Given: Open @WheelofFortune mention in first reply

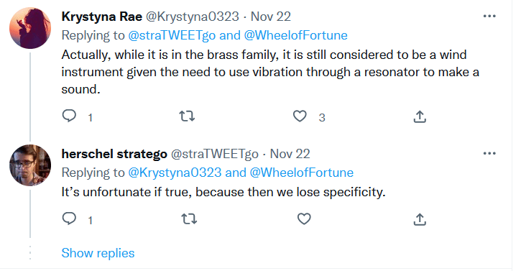Looking at the screenshot, I should click(x=296, y=35).
